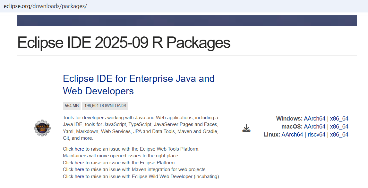Viewport: 368px width, 188px height.
Task: Click 'here' for Eclipse Wild Web Developer issue
Action: click(79, 176)
